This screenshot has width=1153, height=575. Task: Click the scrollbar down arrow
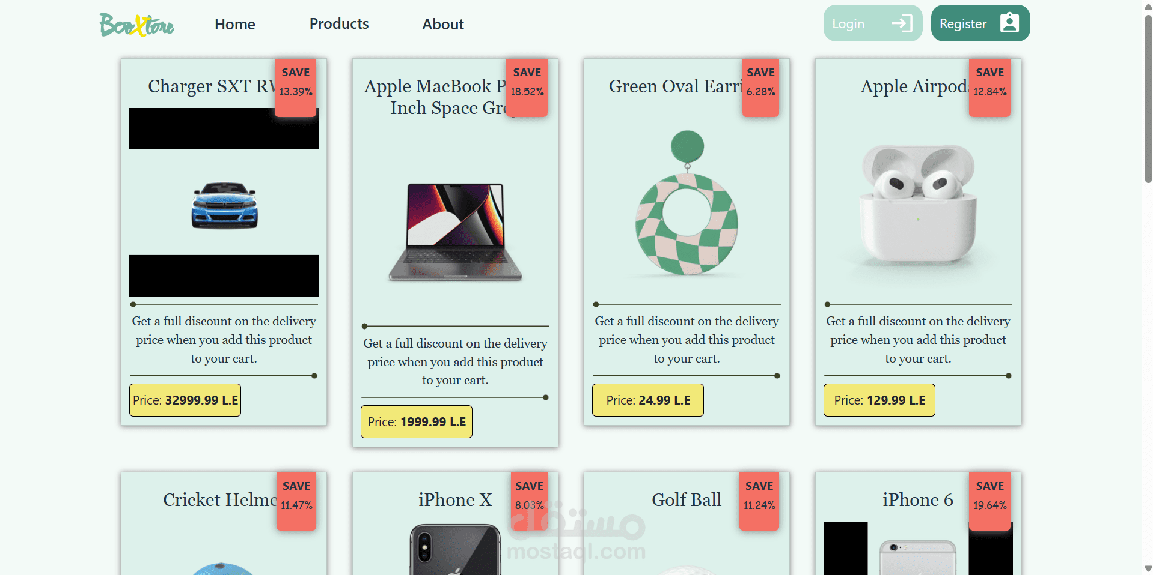pyautogui.click(x=1148, y=568)
